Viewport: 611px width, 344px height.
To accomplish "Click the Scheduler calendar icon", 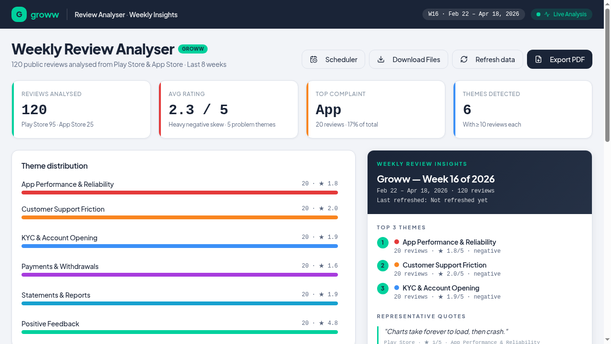I will (x=314, y=59).
